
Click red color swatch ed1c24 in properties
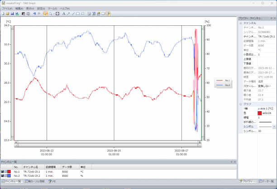point(259,113)
